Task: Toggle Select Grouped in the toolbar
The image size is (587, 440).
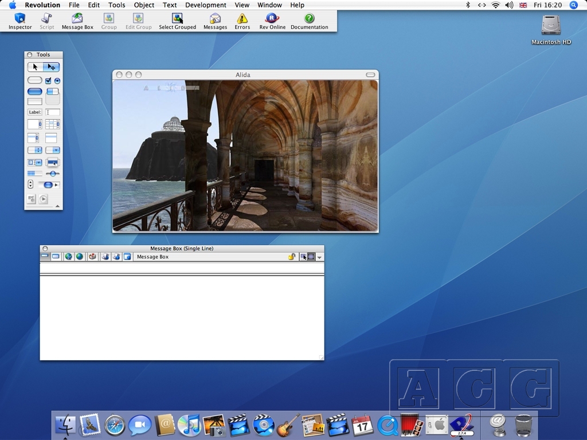Action: 178,21
